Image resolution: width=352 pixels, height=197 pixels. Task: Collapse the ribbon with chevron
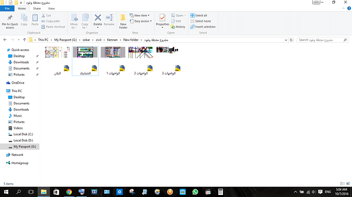coord(343,9)
